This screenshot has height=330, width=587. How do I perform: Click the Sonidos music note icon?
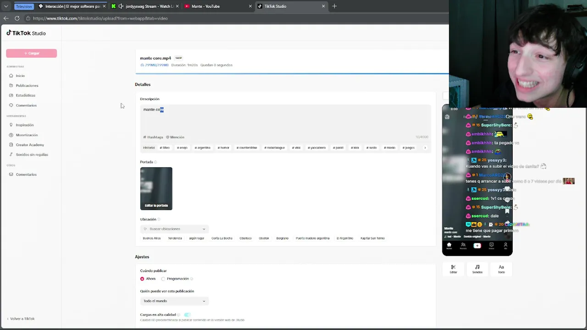[x=477, y=267]
